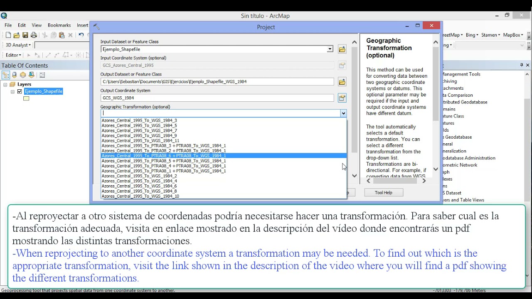Open the Stamen basemap dropdown
Viewport: 532px width, 299px height.
490,35
